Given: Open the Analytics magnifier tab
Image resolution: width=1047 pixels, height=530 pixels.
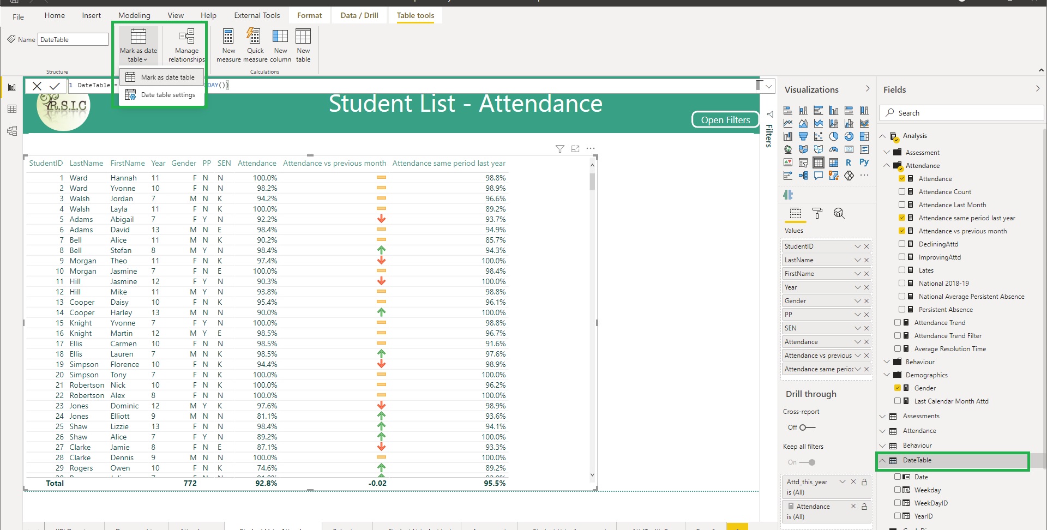Looking at the screenshot, I should click(x=839, y=213).
